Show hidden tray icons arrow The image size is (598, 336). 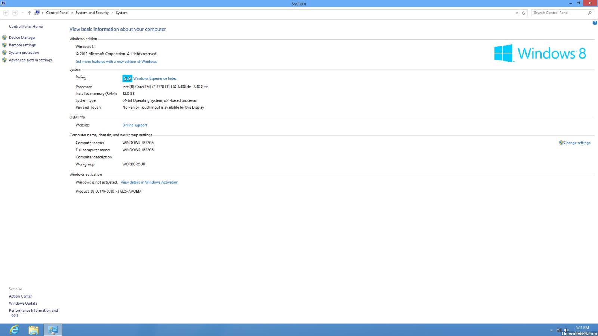pyautogui.click(x=551, y=330)
